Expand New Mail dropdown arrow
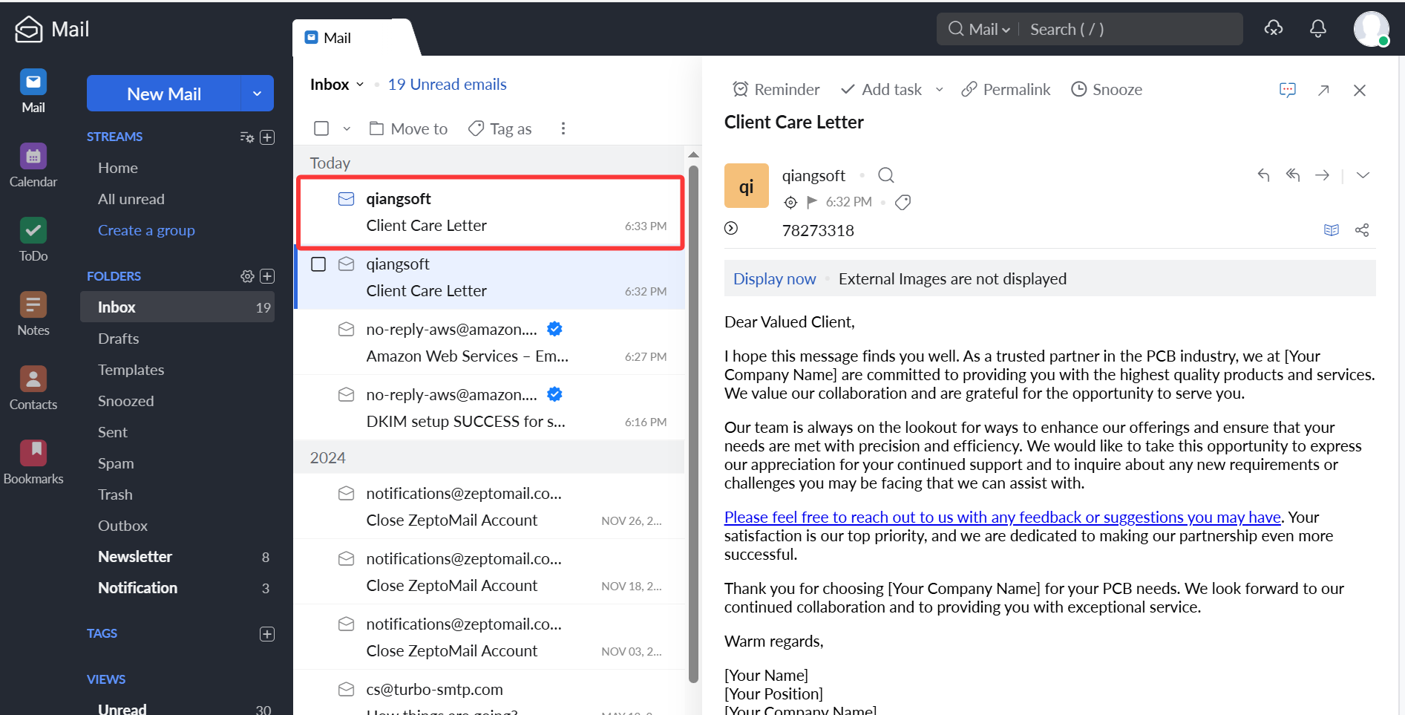1405x715 pixels. click(258, 94)
